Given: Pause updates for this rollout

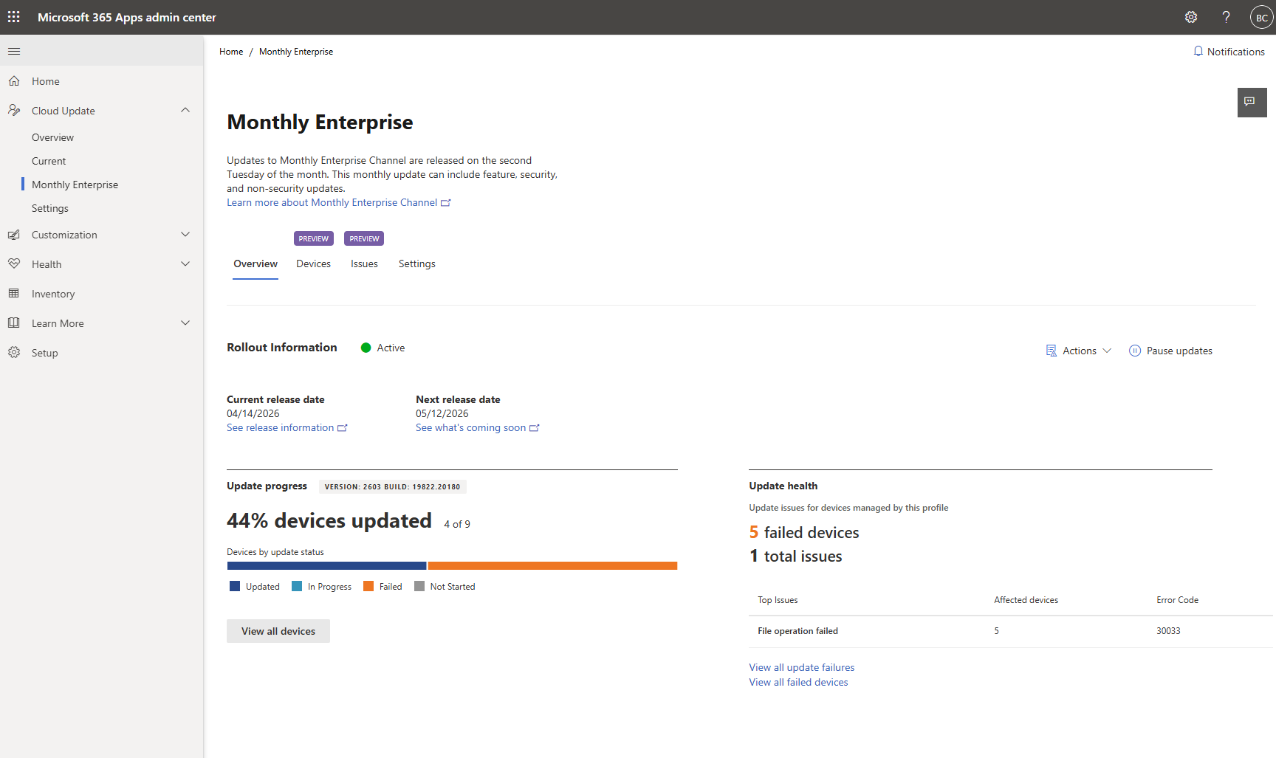Looking at the screenshot, I should click(x=1170, y=351).
